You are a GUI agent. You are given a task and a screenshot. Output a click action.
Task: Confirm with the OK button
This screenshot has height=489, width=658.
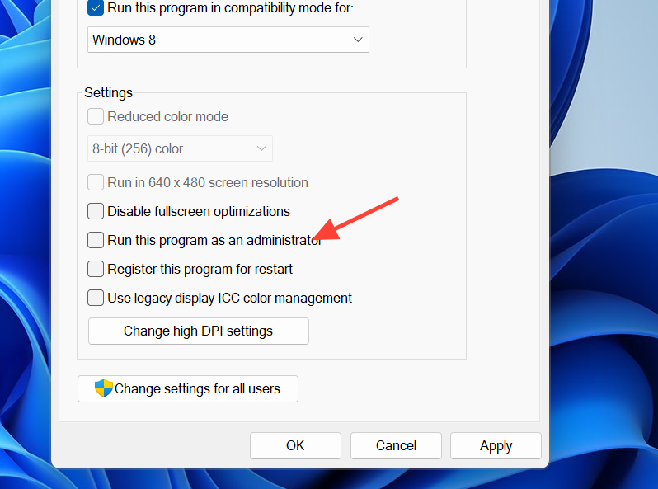(x=295, y=445)
